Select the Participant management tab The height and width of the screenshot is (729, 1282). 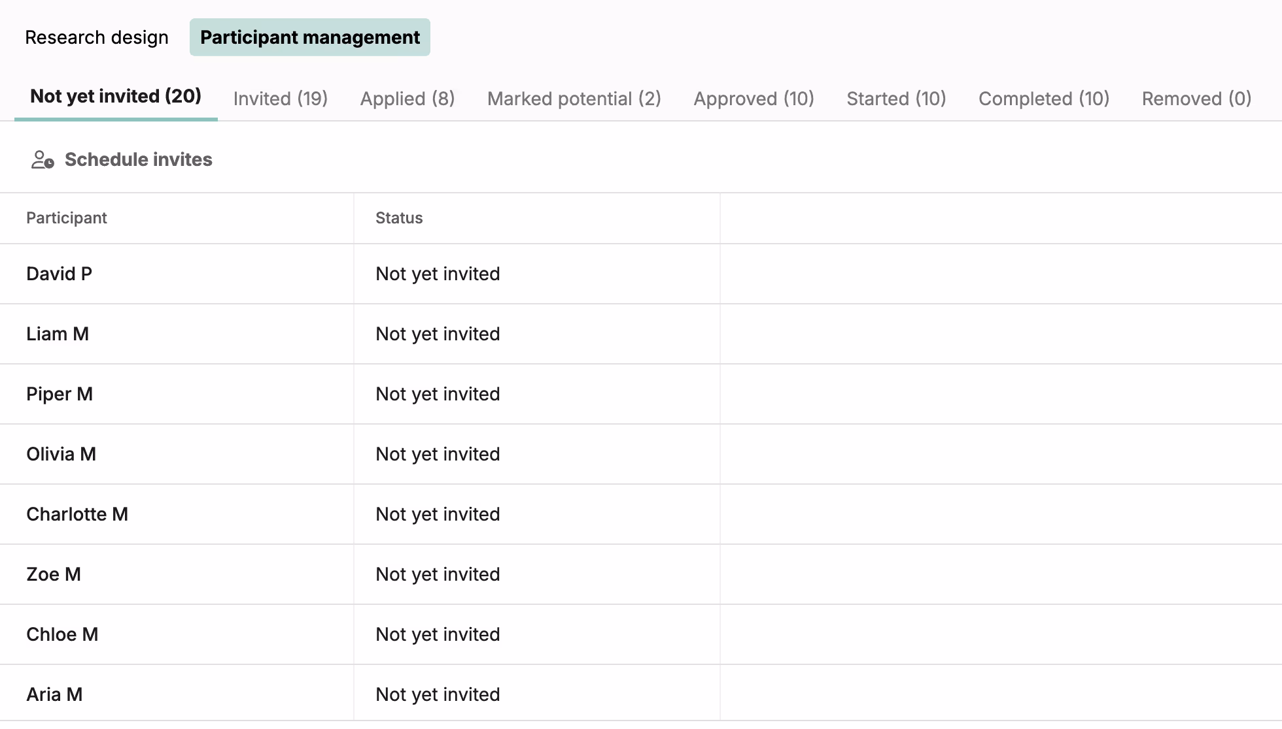[x=309, y=37]
